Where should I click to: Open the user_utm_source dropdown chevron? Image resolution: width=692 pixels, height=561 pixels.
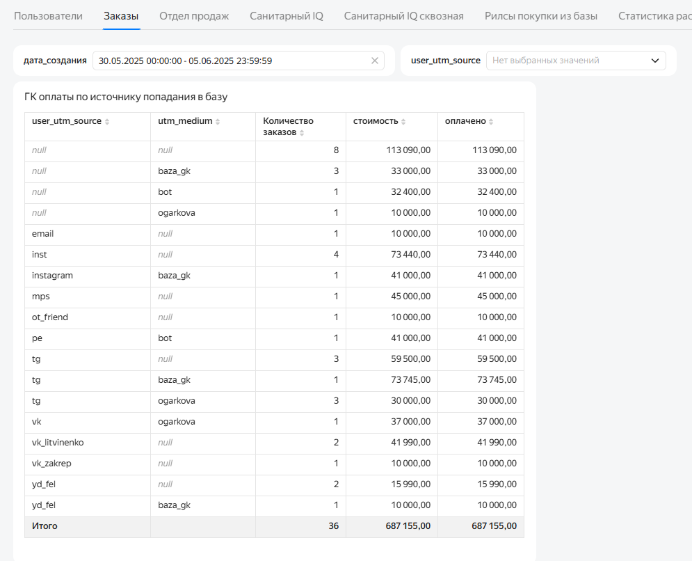point(655,61)
